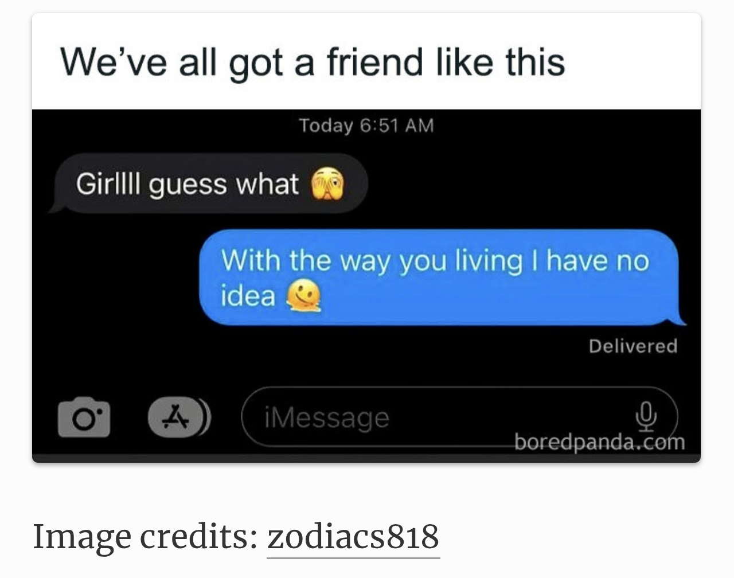
Task: Click the 'Image credits:' label text
Action: [x=145, y=537]
